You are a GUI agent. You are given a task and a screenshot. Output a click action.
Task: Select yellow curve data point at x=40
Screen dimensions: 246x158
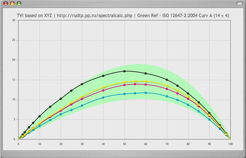[x=103, y=87]
